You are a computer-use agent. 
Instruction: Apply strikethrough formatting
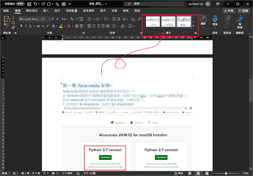click(x=38, y=26)
